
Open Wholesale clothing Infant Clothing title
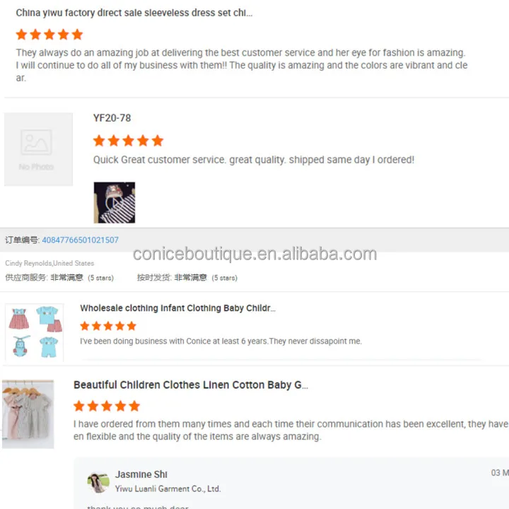178,308
